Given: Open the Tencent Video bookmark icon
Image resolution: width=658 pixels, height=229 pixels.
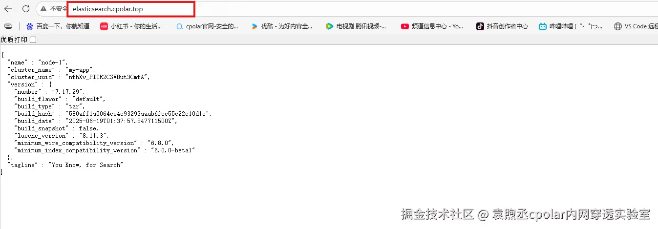Looking at the screenshot, I should (329, 26).
